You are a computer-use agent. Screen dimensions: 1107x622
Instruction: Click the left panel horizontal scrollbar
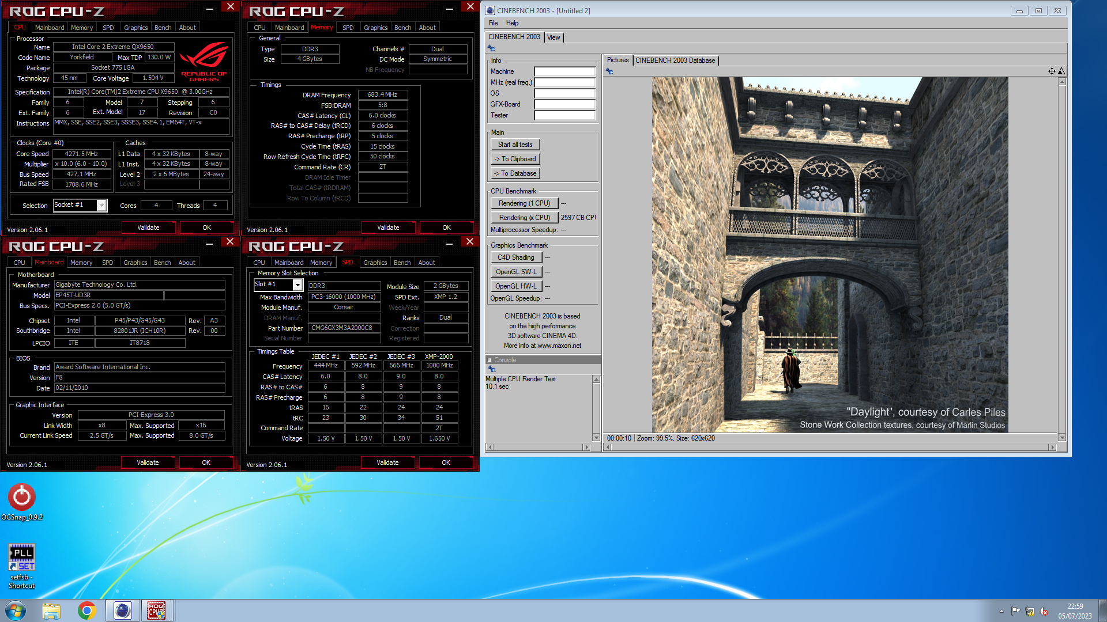(x=539, y=447)
